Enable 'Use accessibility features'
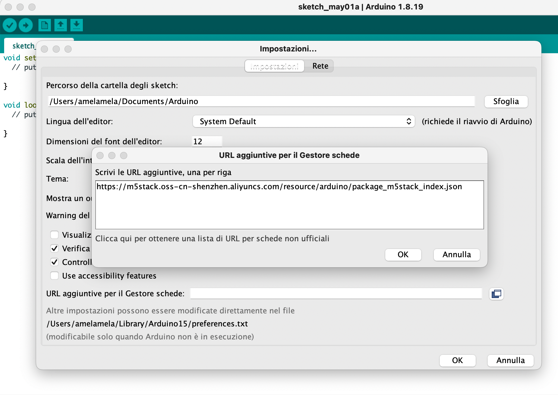558x395 pixels. pyautogui.click(x=54, y=276)
